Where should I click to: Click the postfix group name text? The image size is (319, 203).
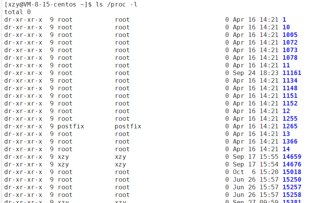click(128, 126)
